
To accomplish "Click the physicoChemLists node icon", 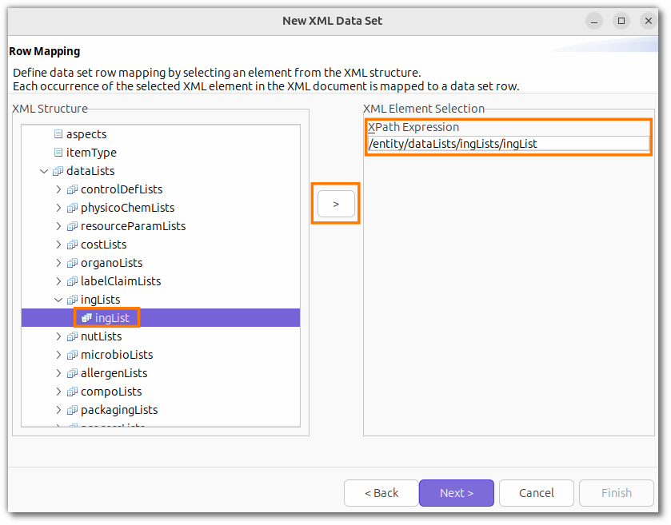I will click(72, 208).
